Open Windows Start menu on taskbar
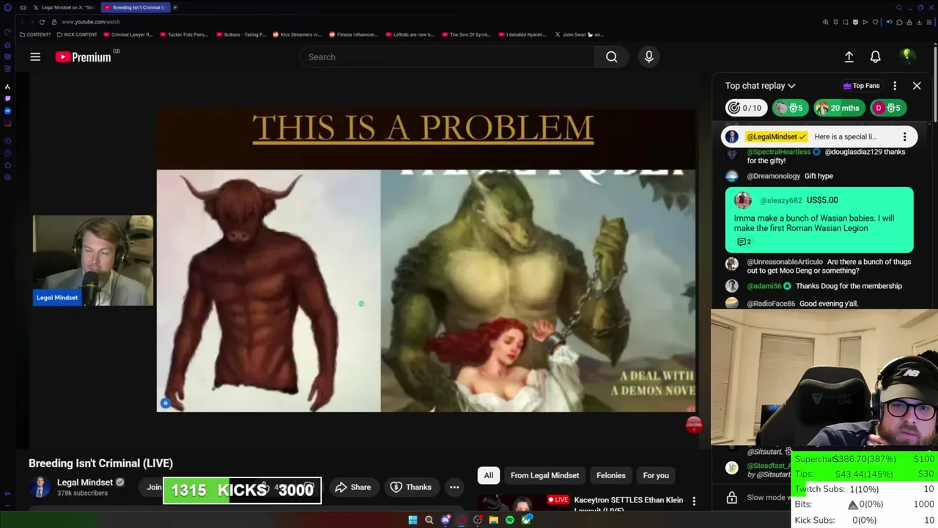Screen dimensions: 938x528 click(x=413, y=520)
